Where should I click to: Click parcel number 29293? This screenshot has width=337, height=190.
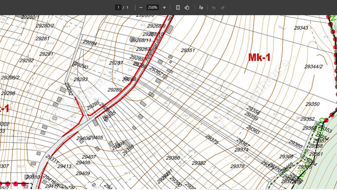coord(81,79)
